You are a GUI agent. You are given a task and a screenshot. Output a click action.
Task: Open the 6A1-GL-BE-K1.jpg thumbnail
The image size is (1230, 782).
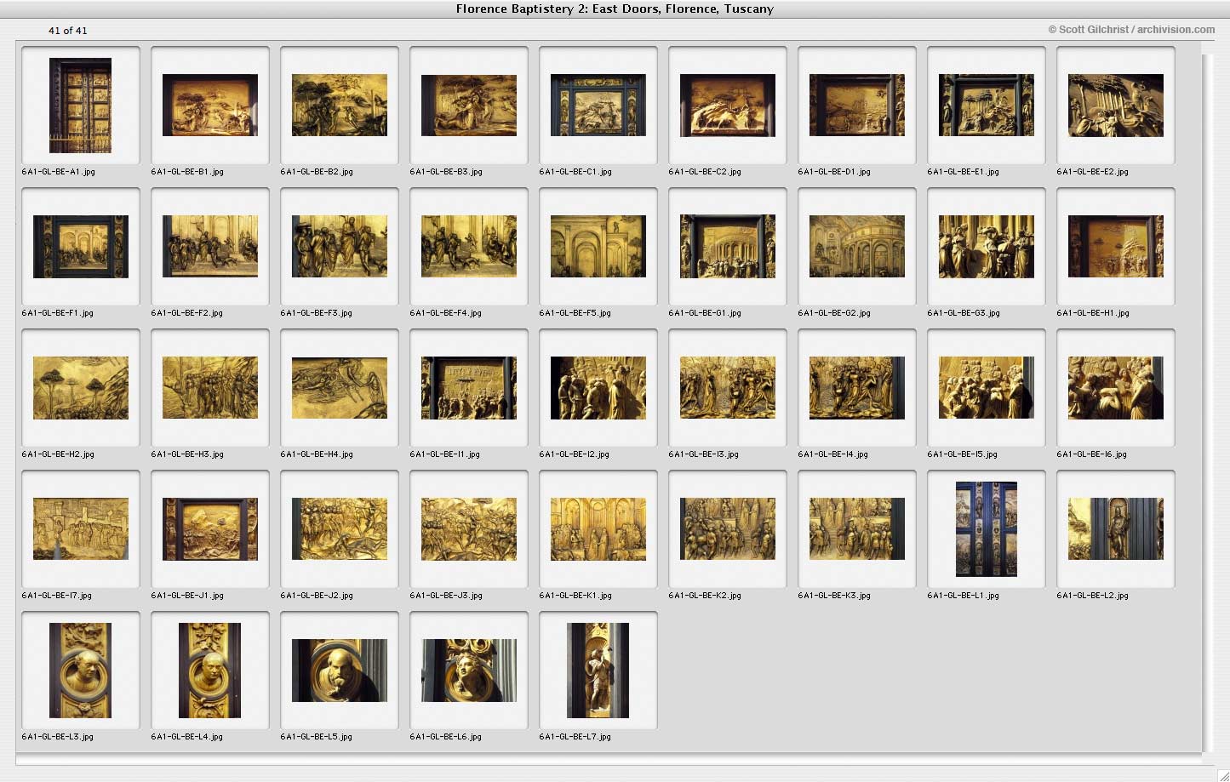click(598, 529)
